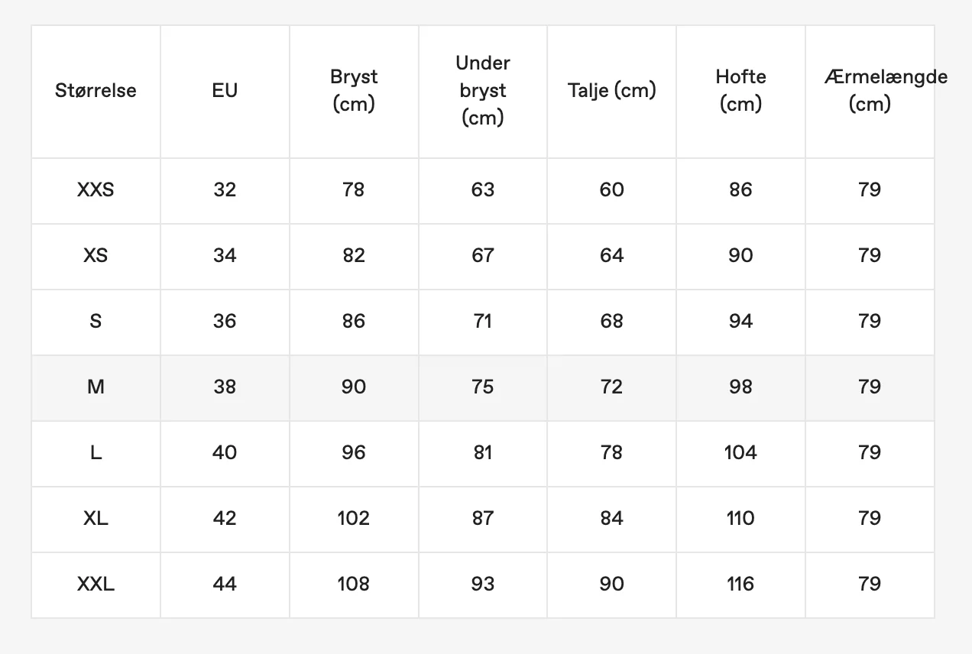Select the hip value 104 cell
Image resolution: width=972 pixels, height=654 pixels.
[x=740, y=453]
